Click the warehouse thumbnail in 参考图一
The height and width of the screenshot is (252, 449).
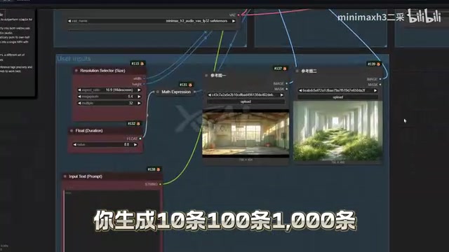246,134
